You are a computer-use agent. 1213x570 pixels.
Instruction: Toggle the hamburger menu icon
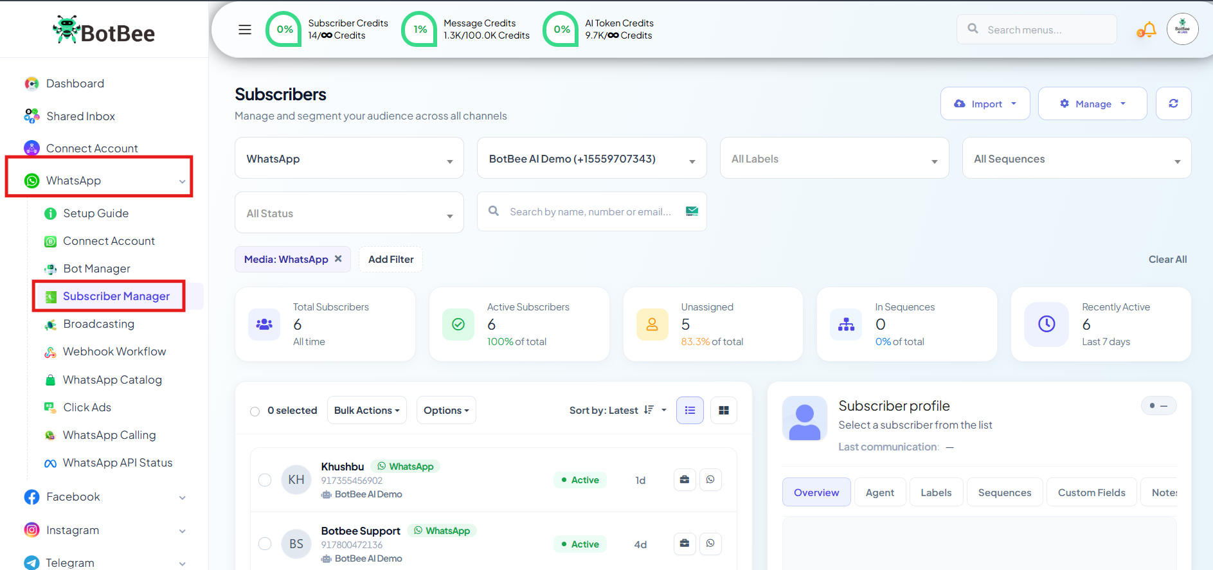click(245, 30)
